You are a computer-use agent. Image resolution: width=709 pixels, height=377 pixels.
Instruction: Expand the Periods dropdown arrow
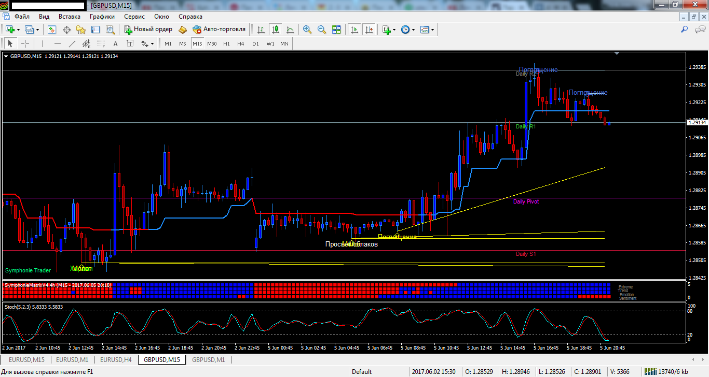pyautogui.click(x=414, y=30)
